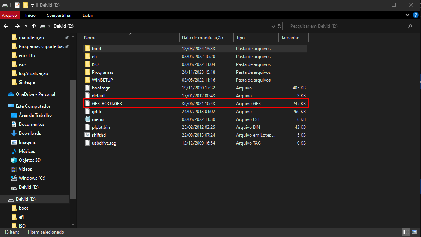Open the address bar history dropdown

click(x=273, y=26)
